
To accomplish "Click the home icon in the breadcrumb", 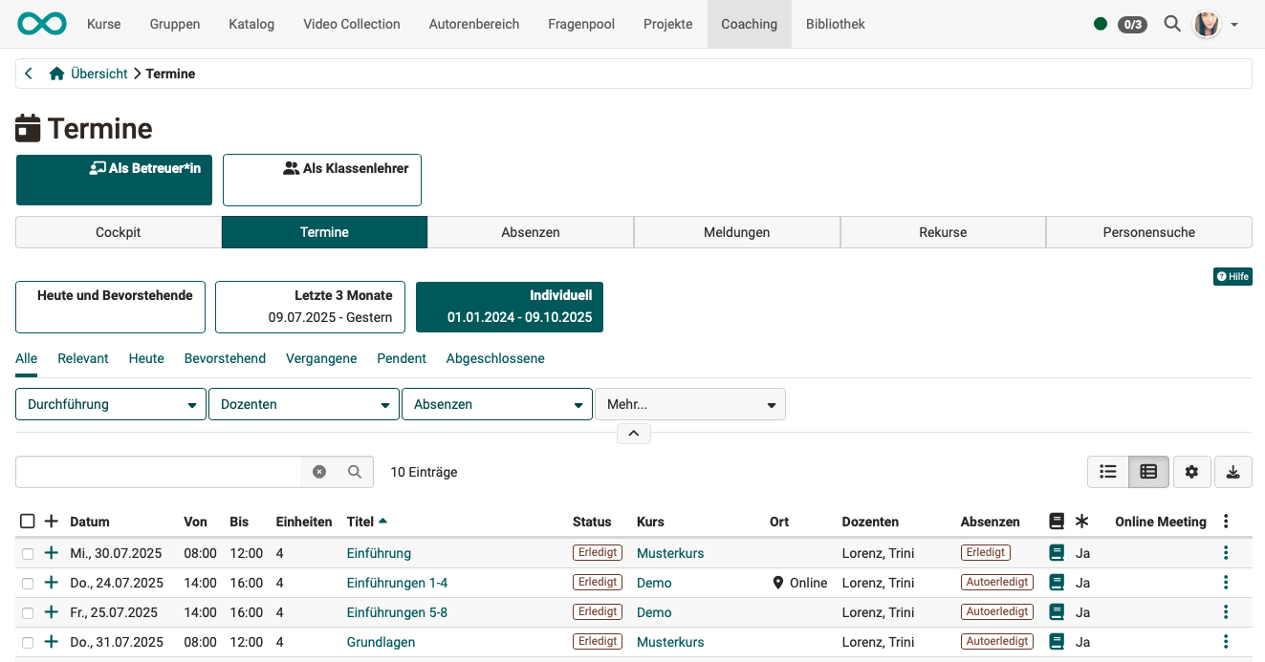I will pyautogui.click(x=55, y=73).
